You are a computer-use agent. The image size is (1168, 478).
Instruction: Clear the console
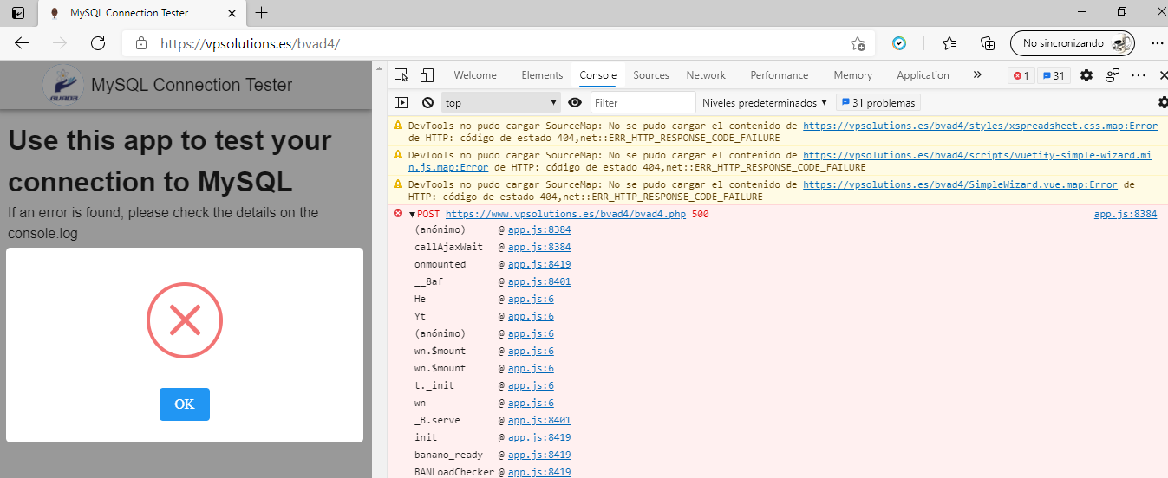coord(427,102)
